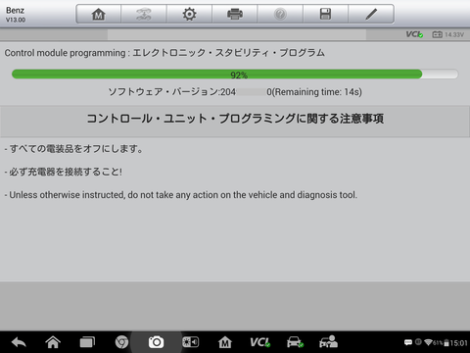This screenshot has width=470, height=353.
Task: Click the Unless otherwise instructed warning line
Action: coord(181,195)
